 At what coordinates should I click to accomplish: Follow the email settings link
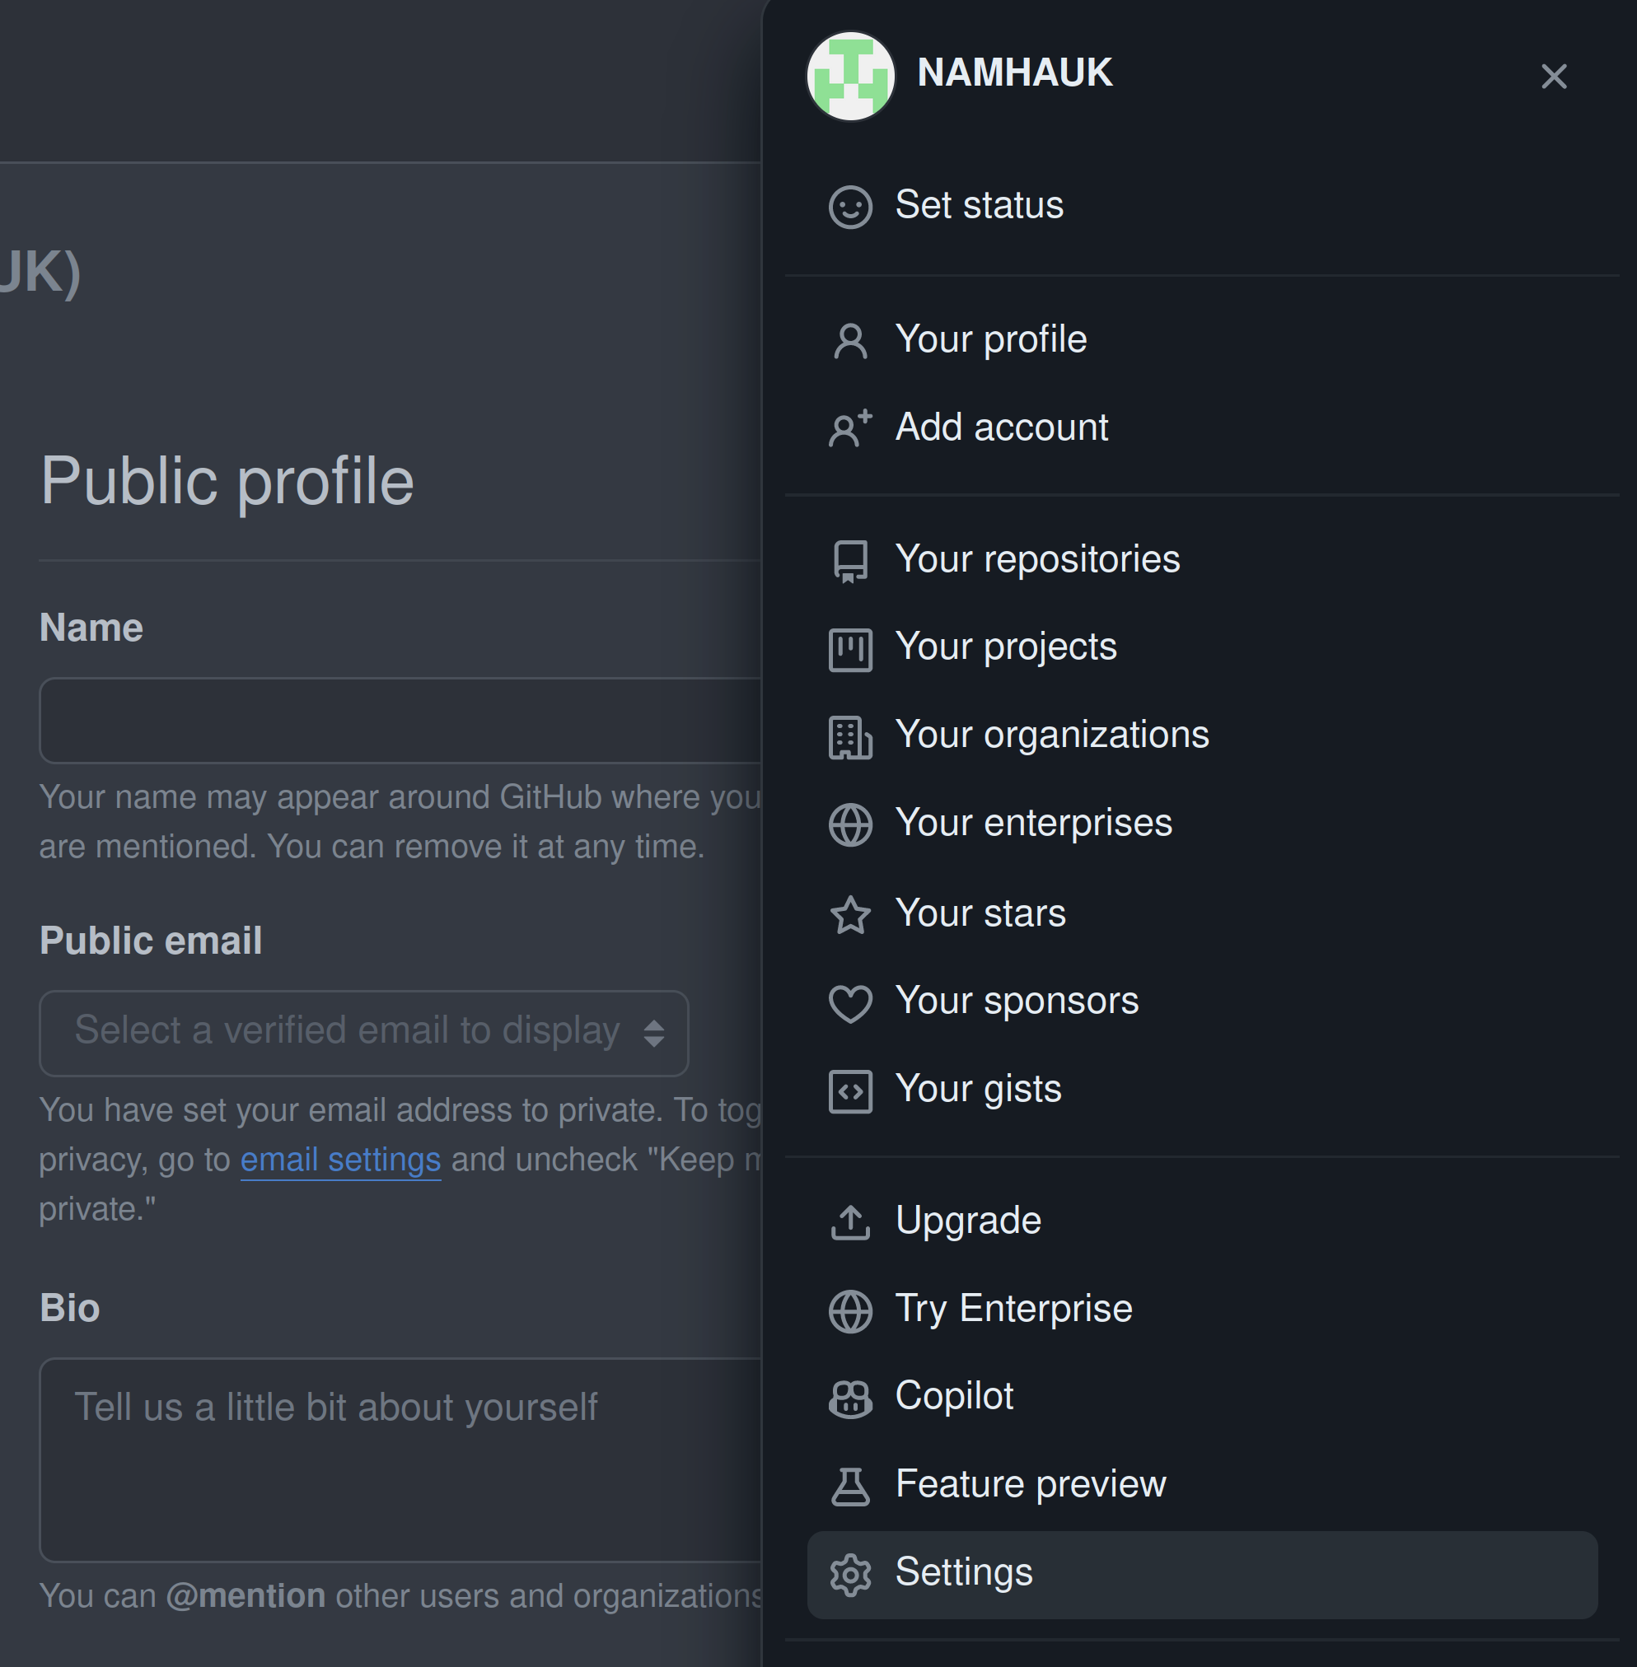(340, 1160)
